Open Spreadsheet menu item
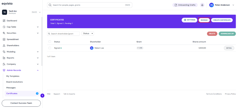237x108 pixels. tap(13, 39)
